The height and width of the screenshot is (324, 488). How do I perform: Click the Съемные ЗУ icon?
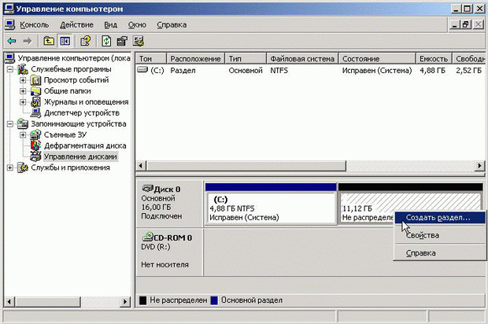tap(35, 134)
